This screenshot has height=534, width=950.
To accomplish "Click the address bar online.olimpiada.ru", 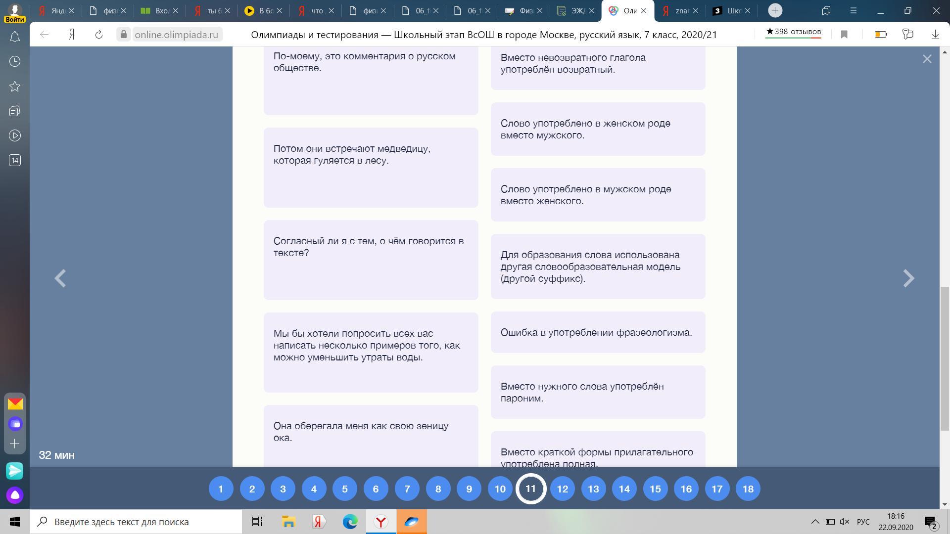I will pyautogui.click(x=176, y=35).
